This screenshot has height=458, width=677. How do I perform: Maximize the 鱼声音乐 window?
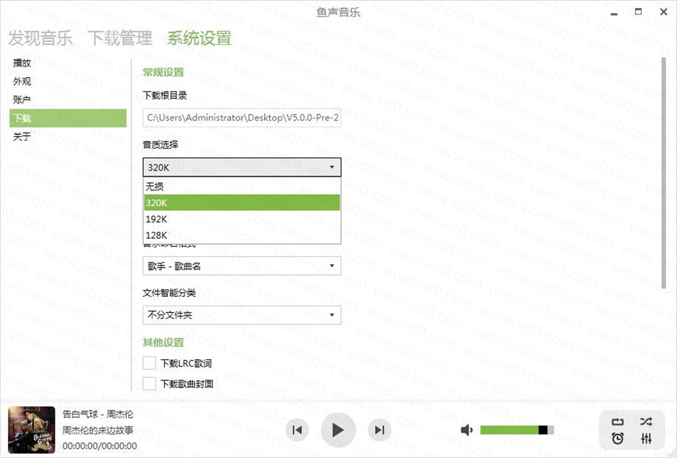coord(638,12)
